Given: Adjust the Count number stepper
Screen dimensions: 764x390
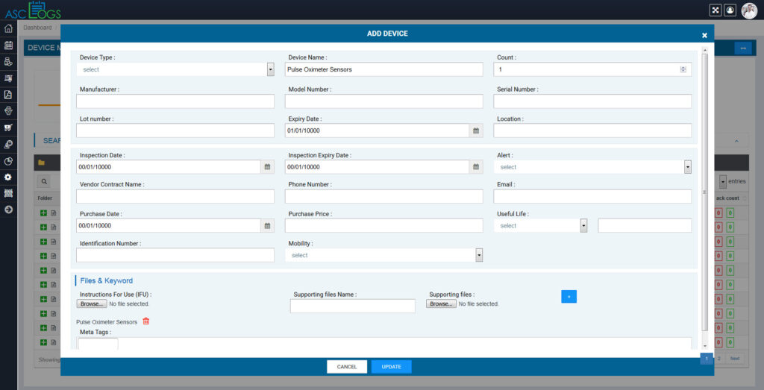Looking at the screenshot, I should (683, 69).
